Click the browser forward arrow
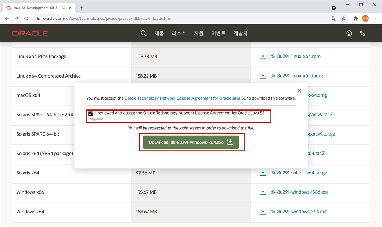Image resolution: width=382 pixels, height=227 pixels. 17,18
